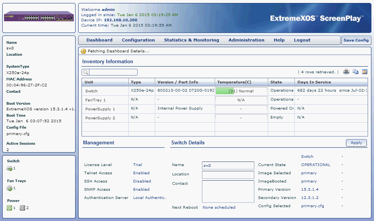Click the temperature bar showing (31) Normal
This screenshot has height=221, width=374.
pos(241,91)
